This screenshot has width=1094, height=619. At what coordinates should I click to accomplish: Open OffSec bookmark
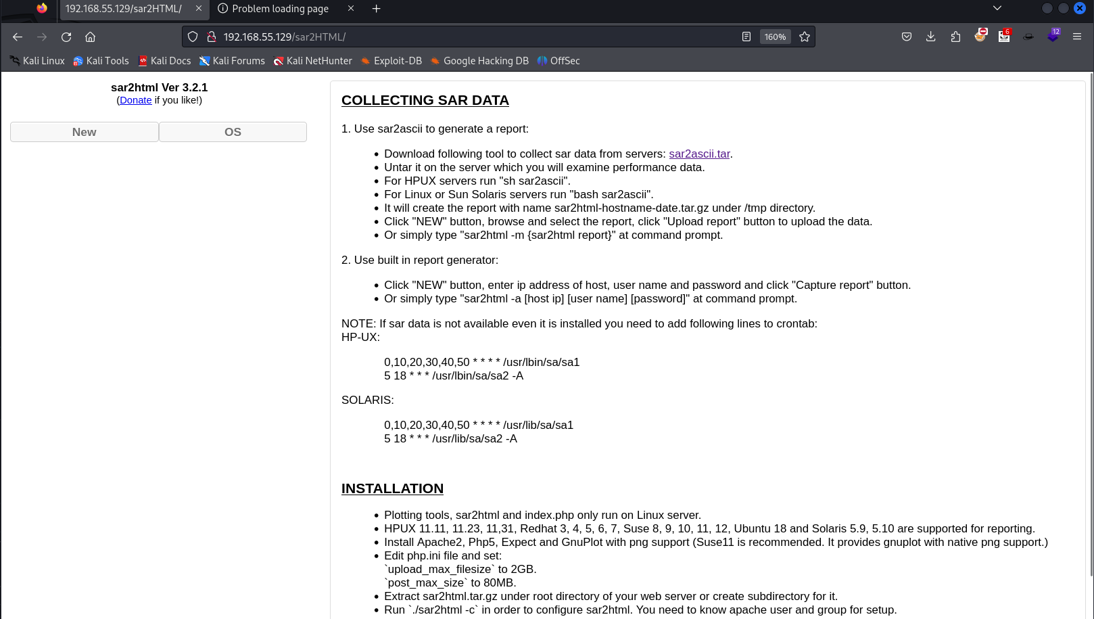(x=558, y=61)
